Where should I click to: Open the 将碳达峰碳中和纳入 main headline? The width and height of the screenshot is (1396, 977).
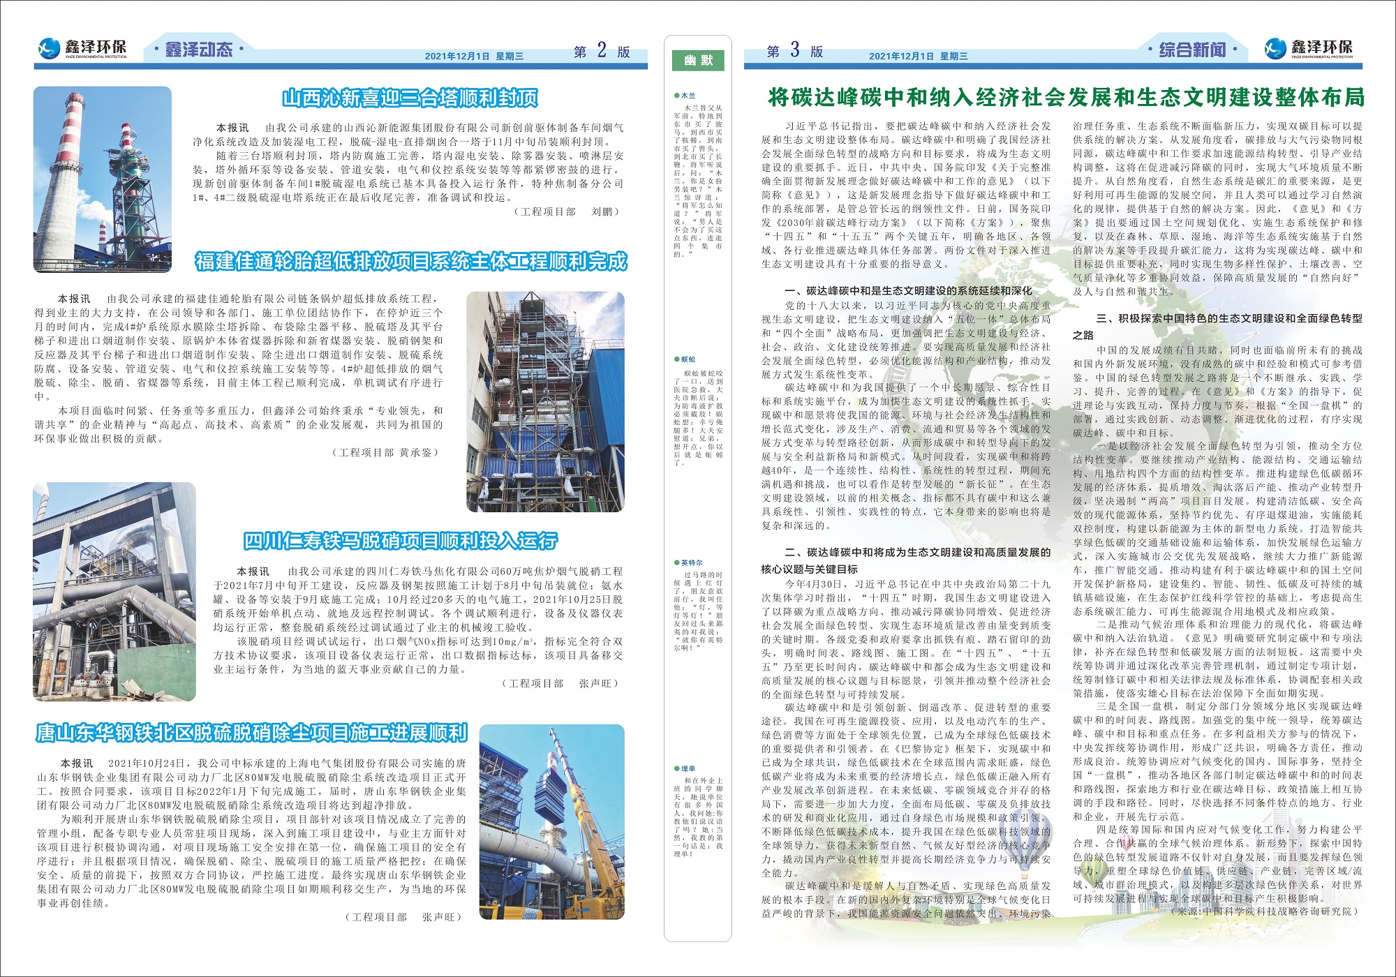coord(1065,97)
